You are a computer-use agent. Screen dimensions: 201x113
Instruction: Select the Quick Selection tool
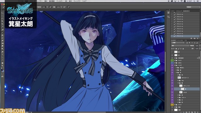click(2, 21)
